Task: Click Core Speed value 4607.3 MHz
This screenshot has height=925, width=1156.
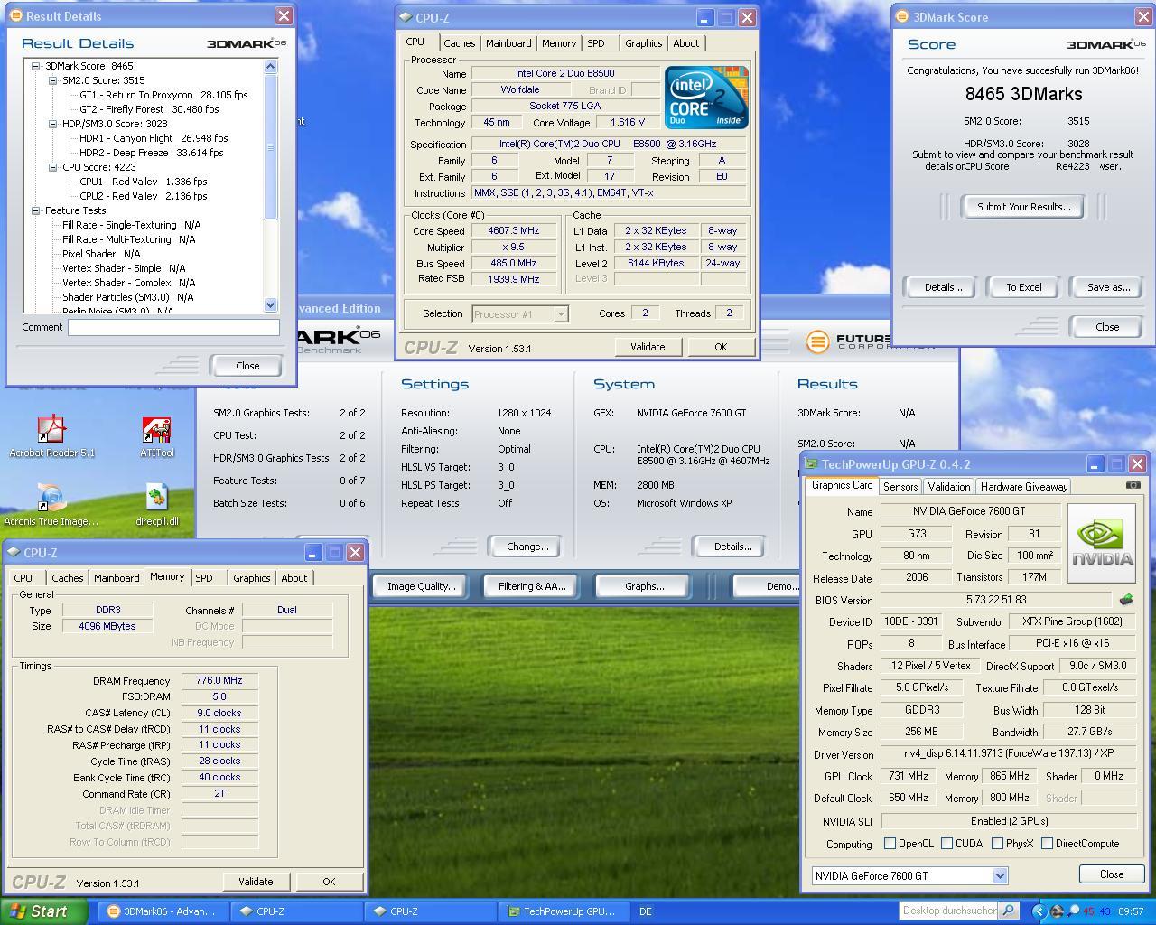Action: tap(513, 231)
